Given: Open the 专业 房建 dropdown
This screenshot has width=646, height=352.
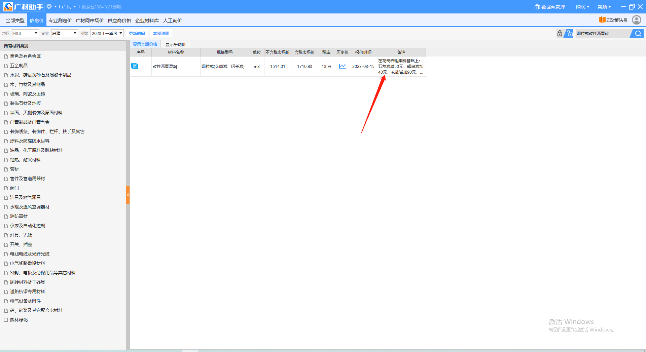Looking at the screenshot, I should pyautogui.click(x=65, y=33).
